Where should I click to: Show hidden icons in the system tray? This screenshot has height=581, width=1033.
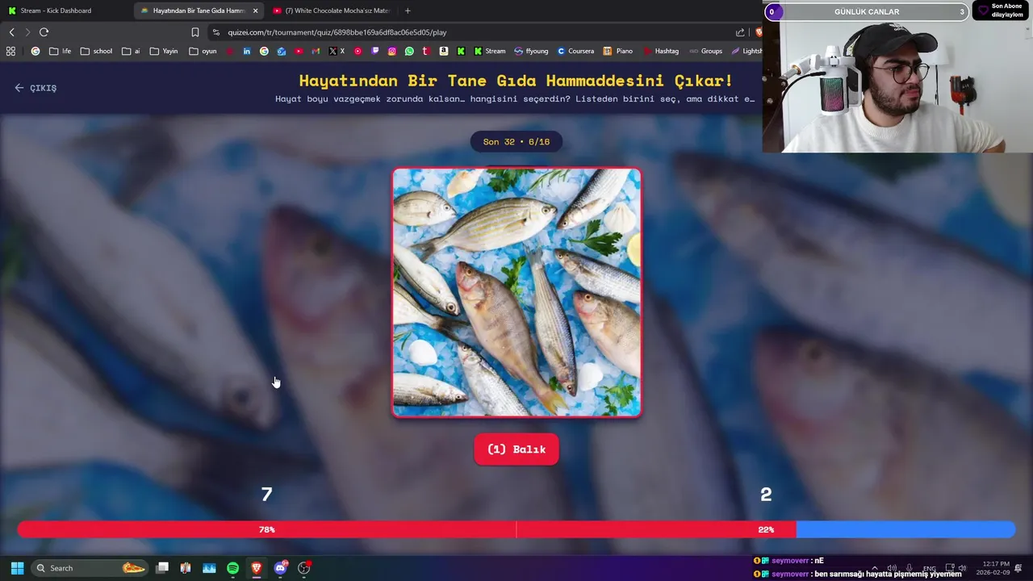point(875,568)
